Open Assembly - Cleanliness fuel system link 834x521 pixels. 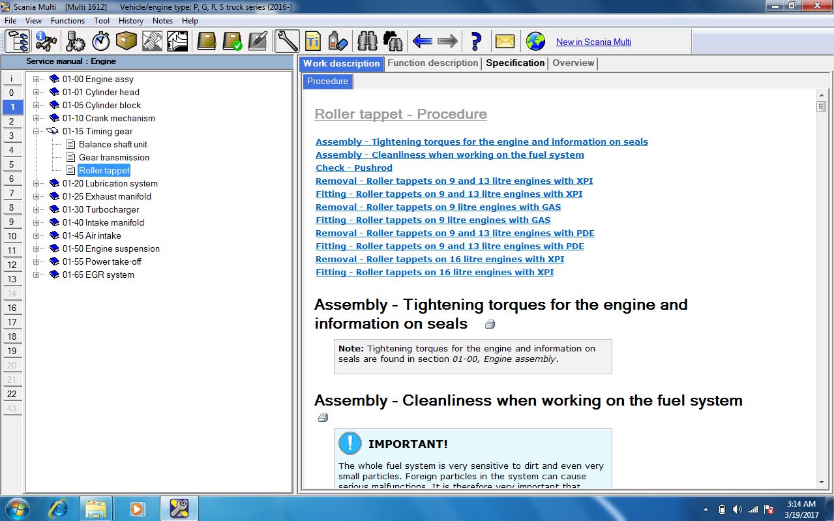450,155
